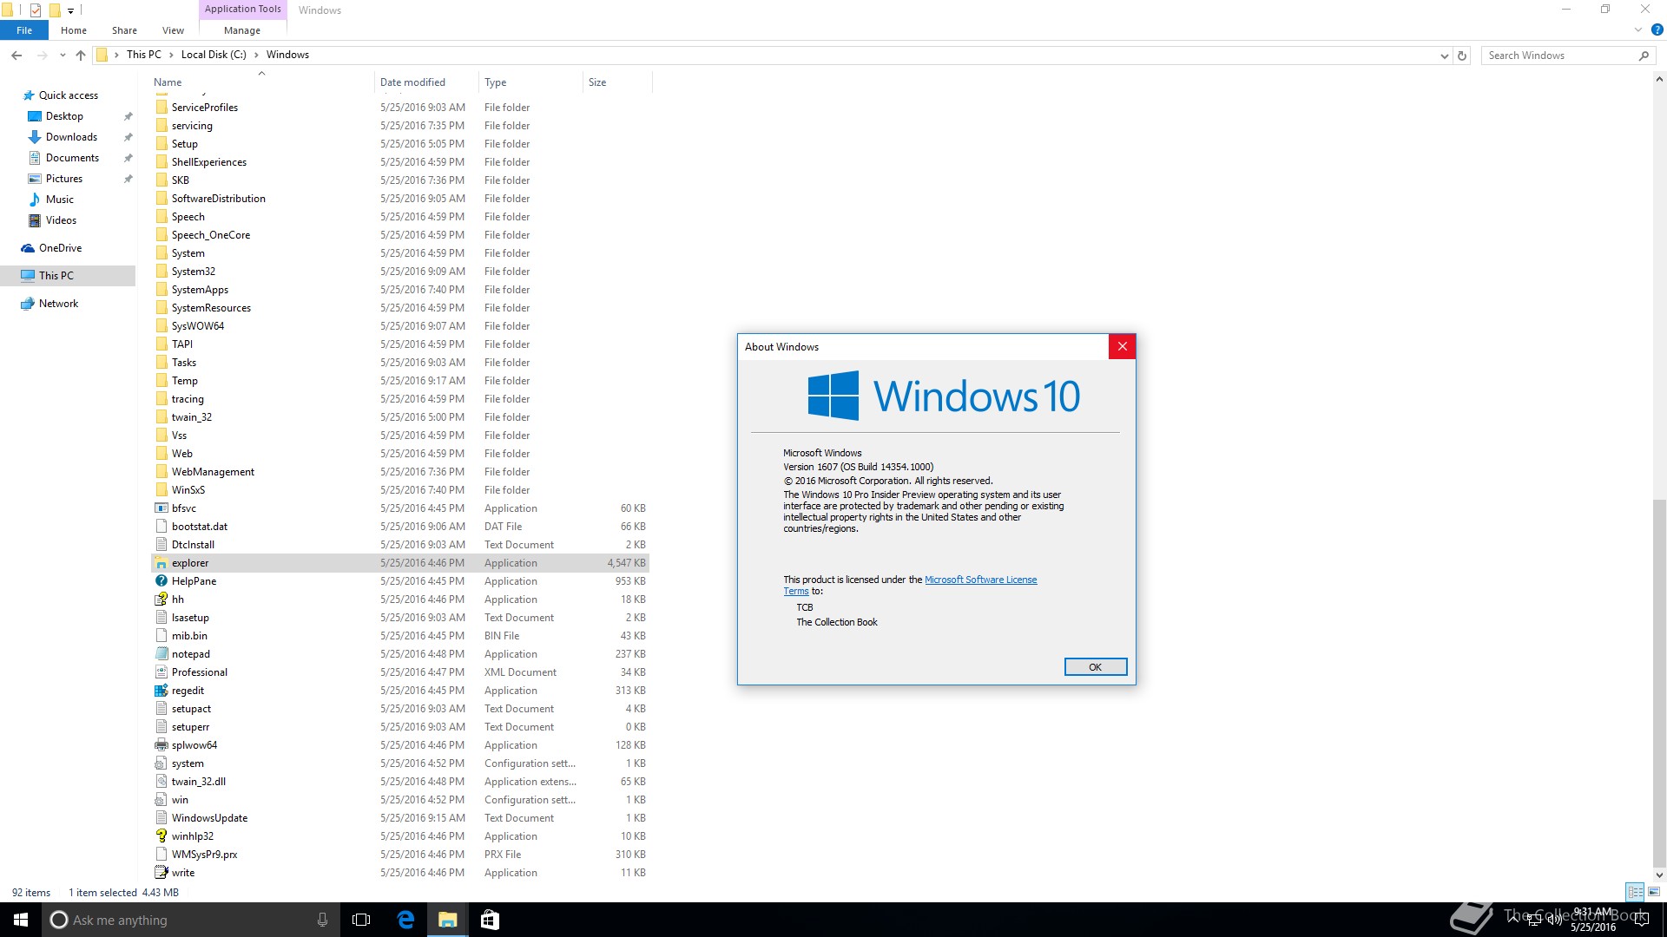Image resolution: width=1667 pixels, height=937 pixels.
Task: Open the Home ribbon tab
Action: pos(74,30)
